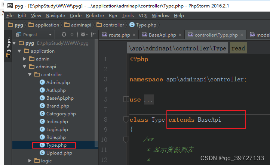Open the VCS menu

pyautogui.click(x=143, y=16)
